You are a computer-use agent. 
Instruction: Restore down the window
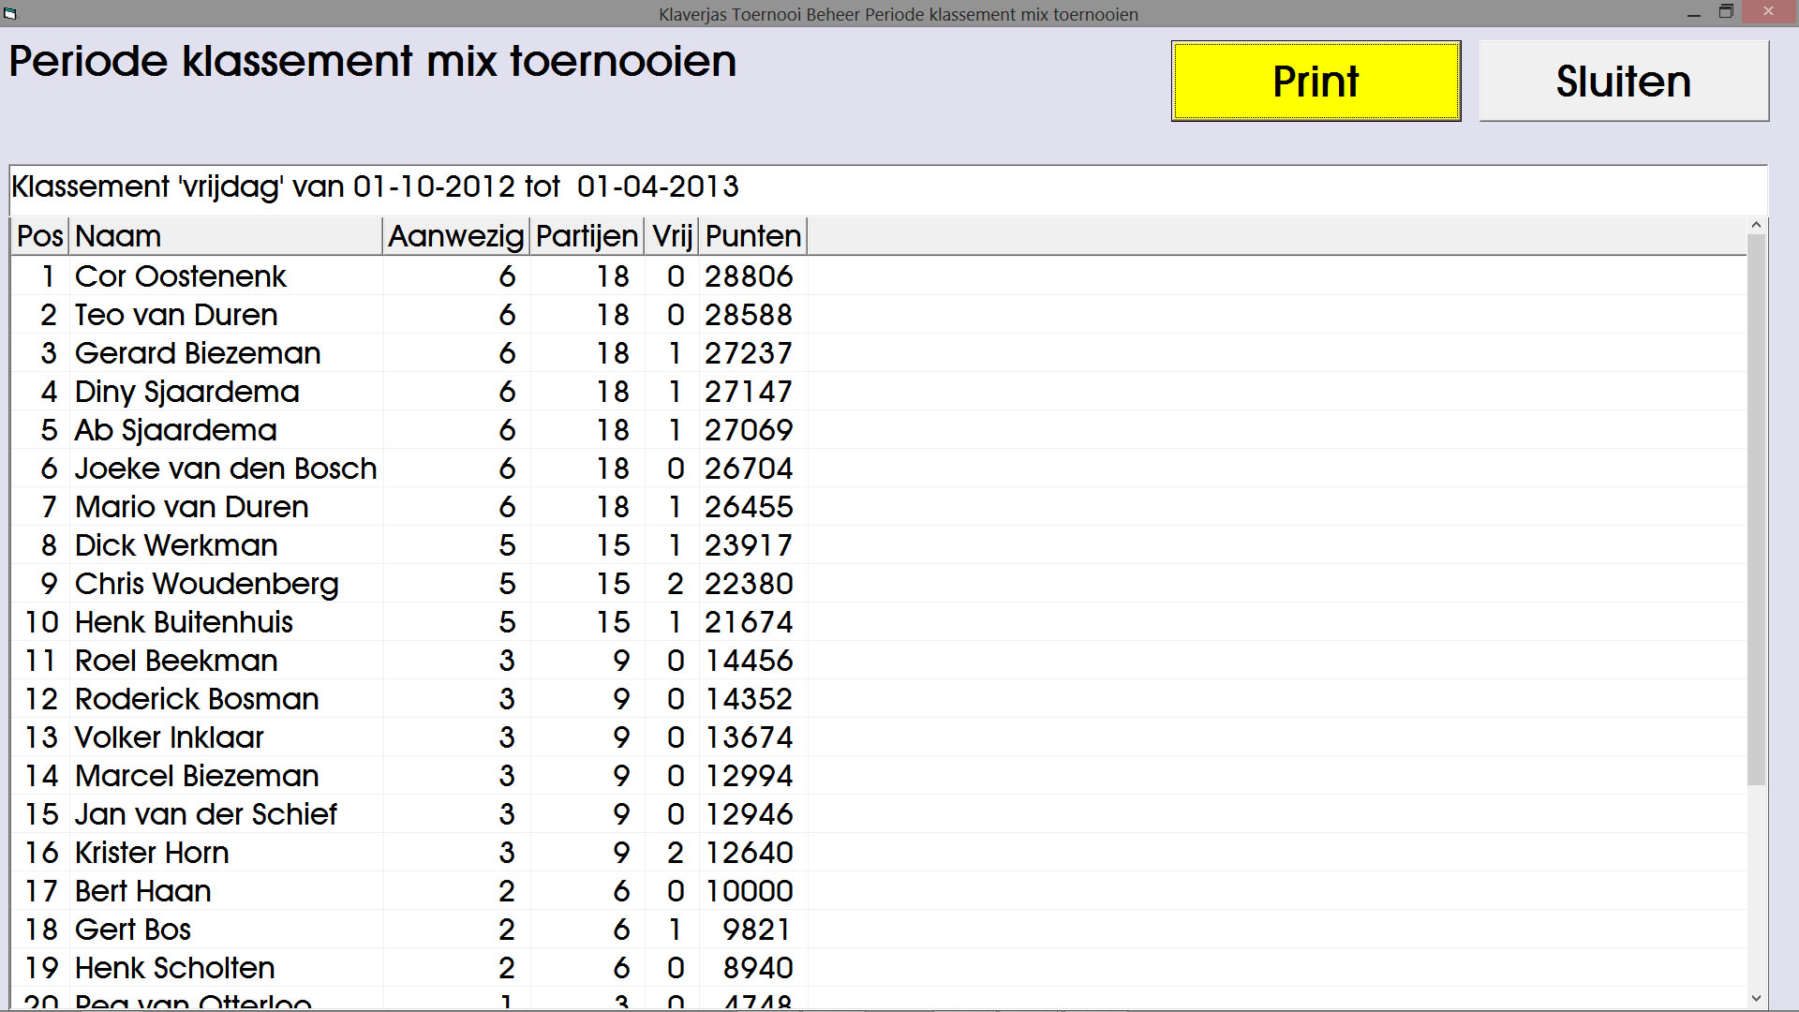[1726, 13]
